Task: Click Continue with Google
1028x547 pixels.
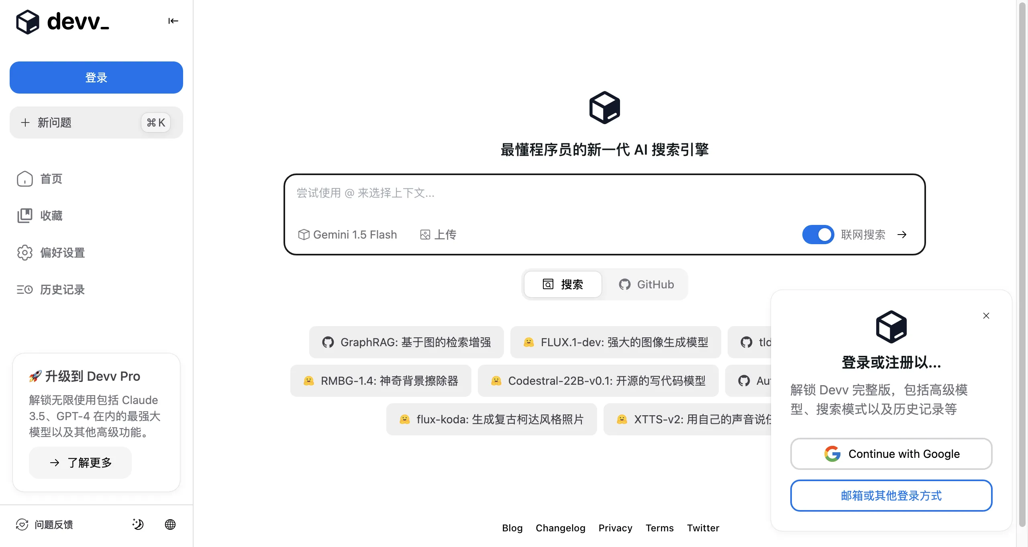Action: click(891, 454)
